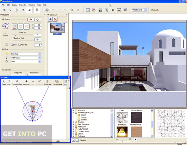This screenshot has height=145, width=187.
Task: Open the sun lighting inspector icon
Action: (16, 10)
